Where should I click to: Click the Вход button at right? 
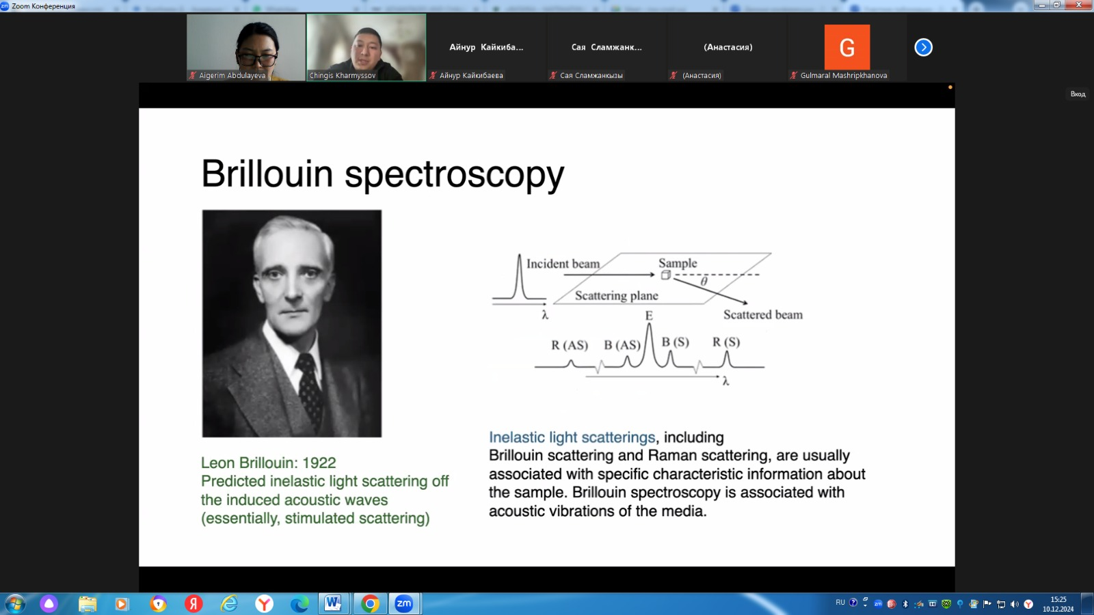pos(1078,94)
